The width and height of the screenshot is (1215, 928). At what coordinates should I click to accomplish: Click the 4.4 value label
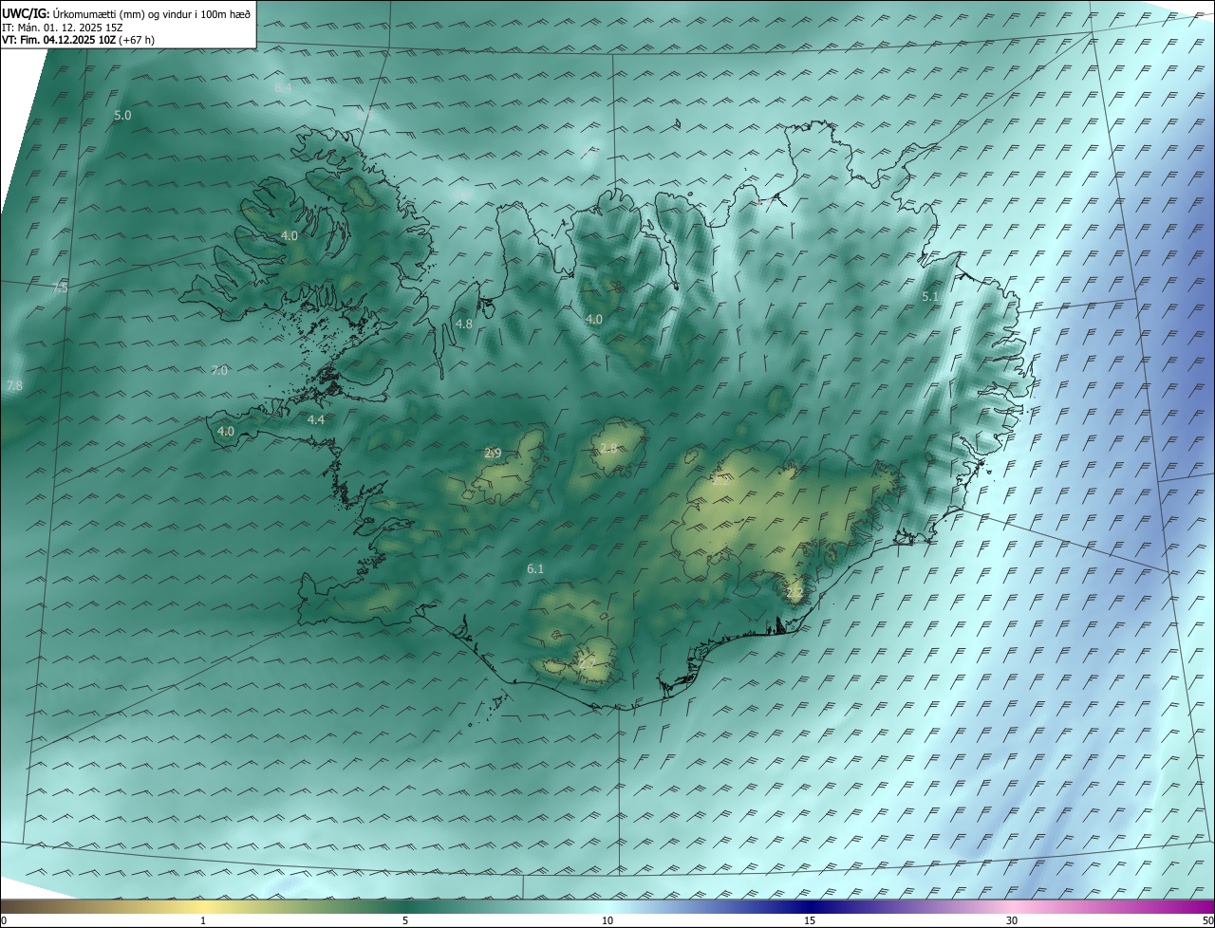[316, 419]
